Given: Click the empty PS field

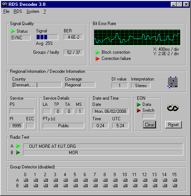Looking at the screenshot, I should pyautogui.click(x=22, y=111).
